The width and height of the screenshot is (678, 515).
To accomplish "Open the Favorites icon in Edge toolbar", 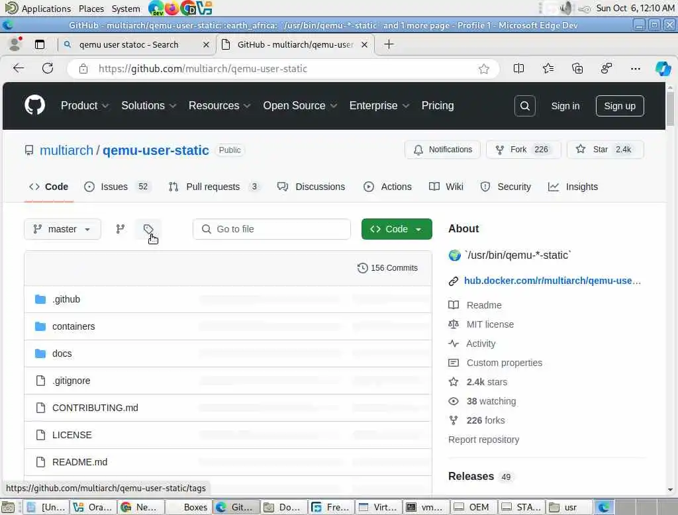I will 548,68.
